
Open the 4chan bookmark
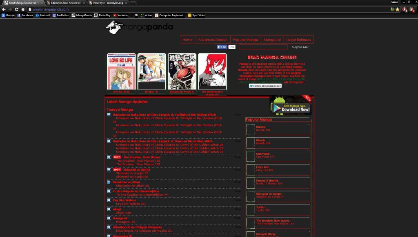(147, 15)
